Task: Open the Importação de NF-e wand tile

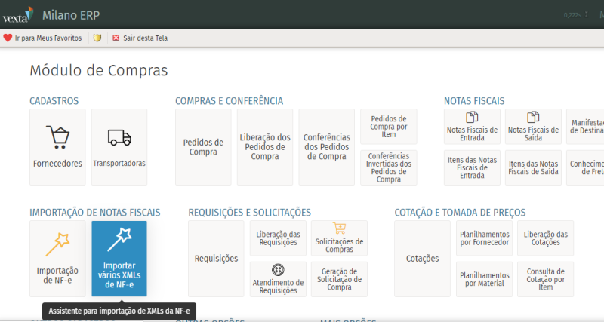Action: pos(57,259)
